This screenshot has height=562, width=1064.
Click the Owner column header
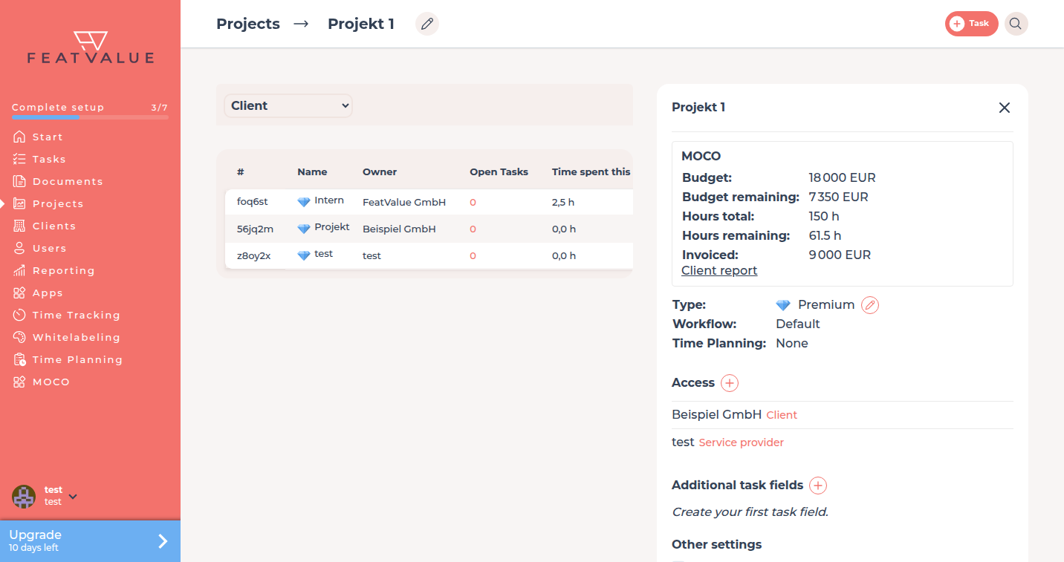[380, 172]
